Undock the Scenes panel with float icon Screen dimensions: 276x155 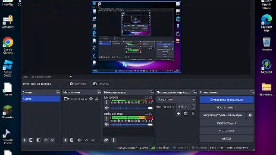[58, 92]
